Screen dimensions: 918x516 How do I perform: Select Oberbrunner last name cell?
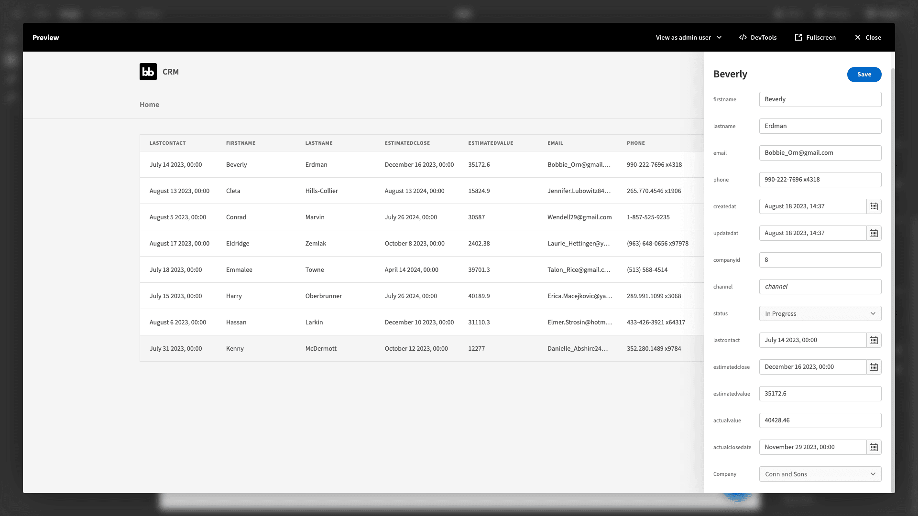[324, 296]
